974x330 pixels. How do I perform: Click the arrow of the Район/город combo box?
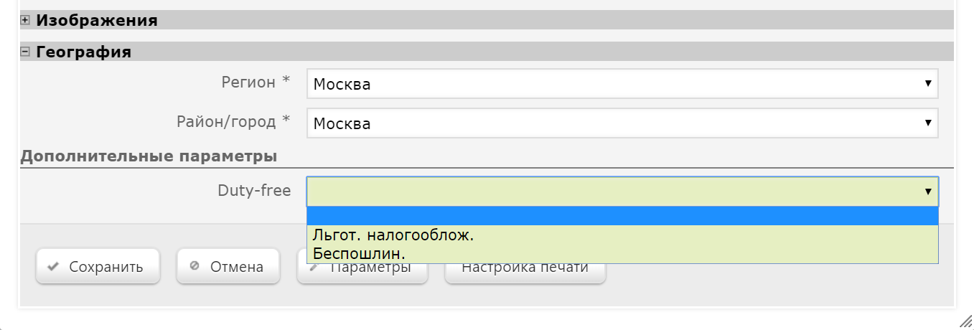[x=928, y=123]
